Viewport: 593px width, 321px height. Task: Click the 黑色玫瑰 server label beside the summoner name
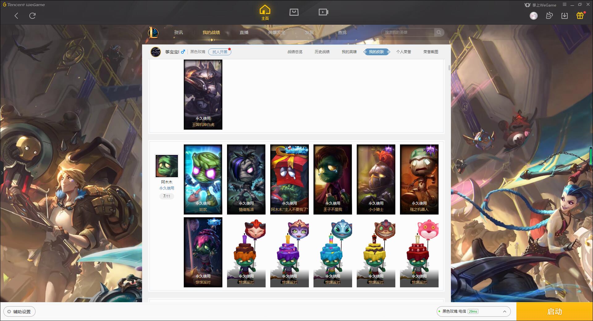click(198, 52)
